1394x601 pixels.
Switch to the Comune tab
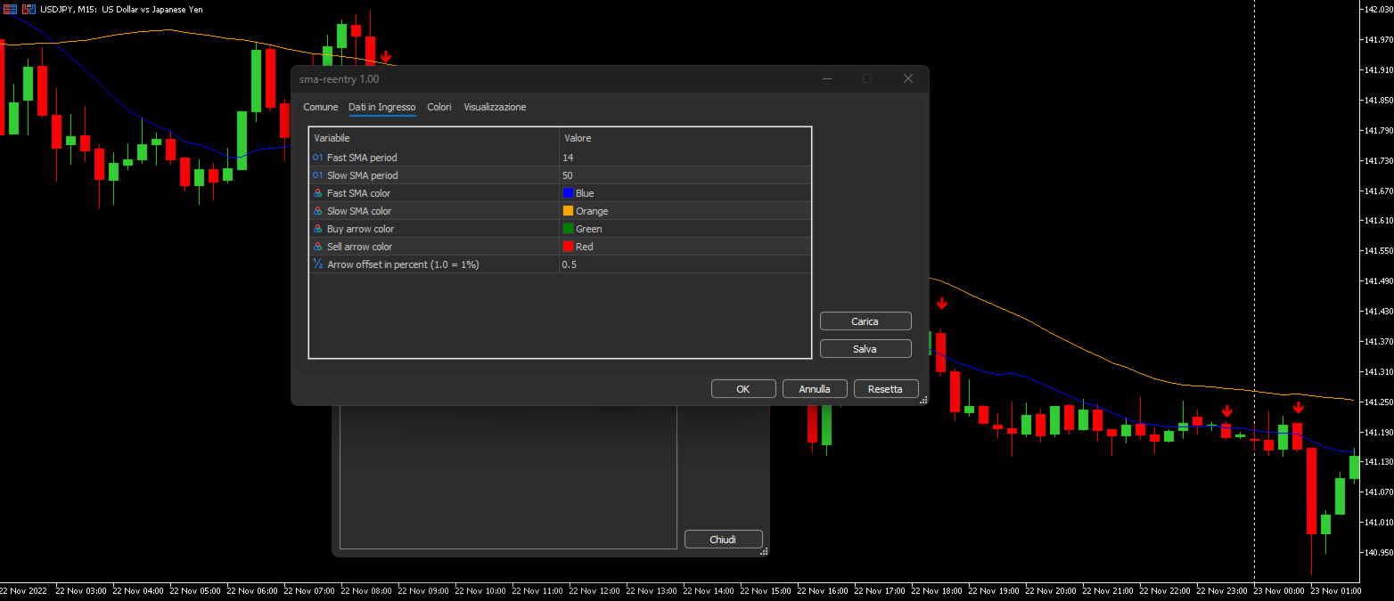pos(321,107)
